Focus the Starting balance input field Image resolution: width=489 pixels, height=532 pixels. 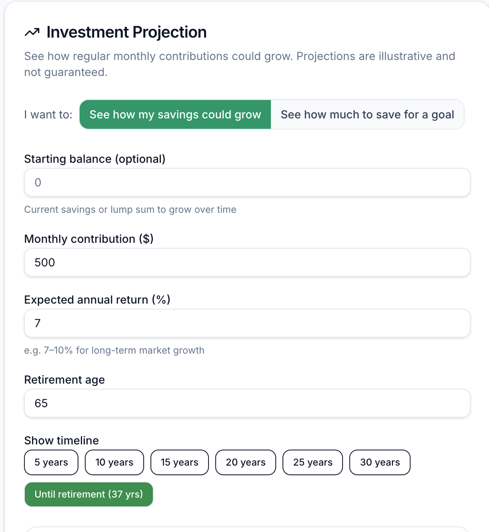click(x=247, y=183)
